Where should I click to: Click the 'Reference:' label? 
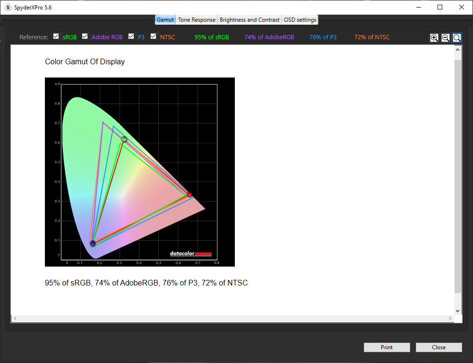34,37
